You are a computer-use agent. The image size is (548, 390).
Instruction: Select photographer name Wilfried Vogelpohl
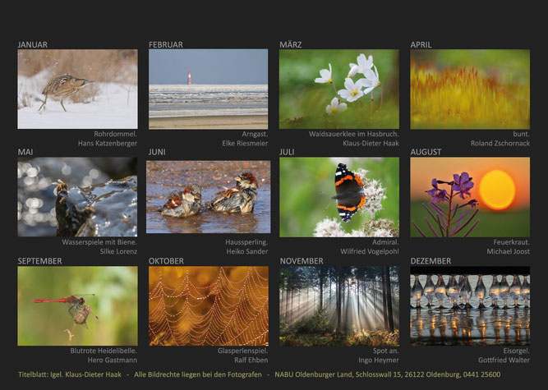pos(370,251)
